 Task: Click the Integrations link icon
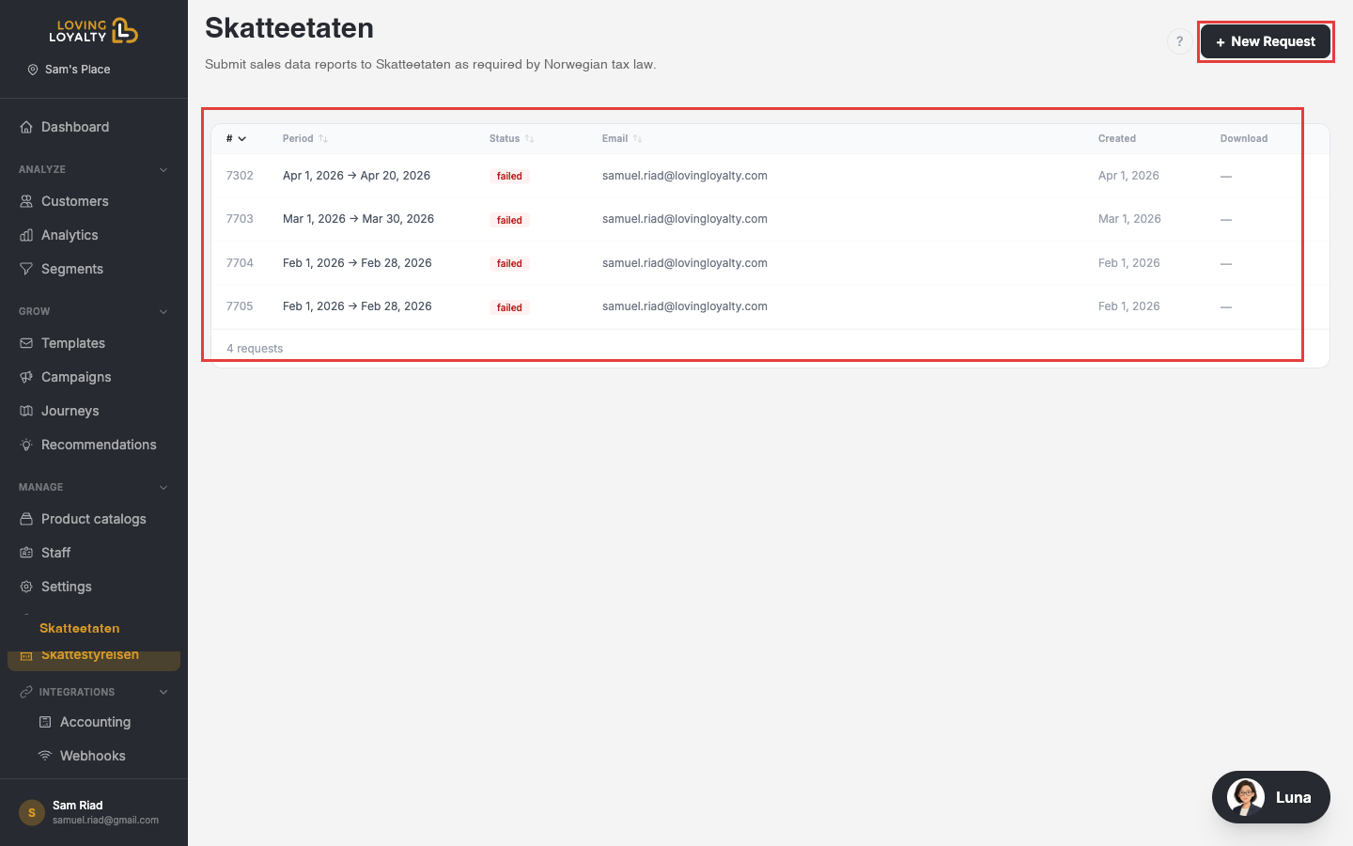coord(26,692)
